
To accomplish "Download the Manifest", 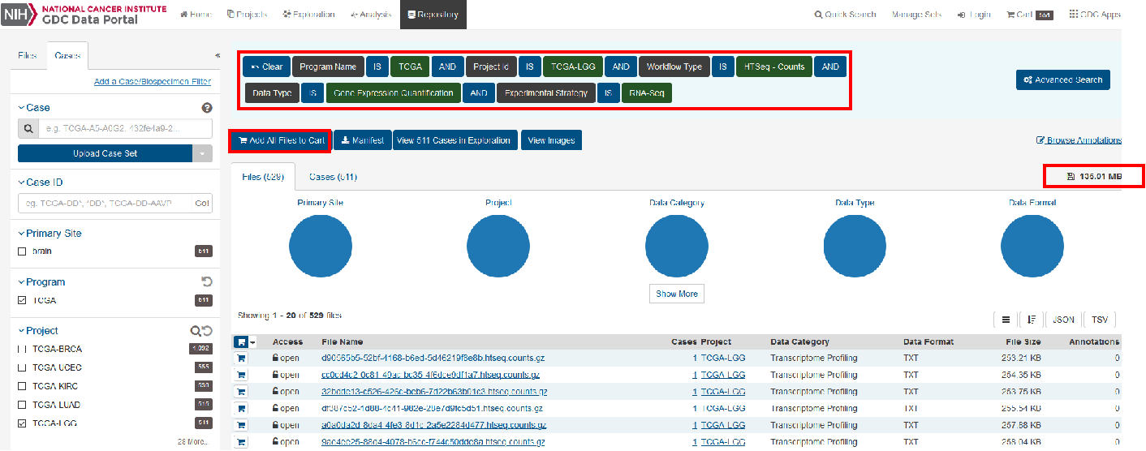I will (x=362, y=140).
